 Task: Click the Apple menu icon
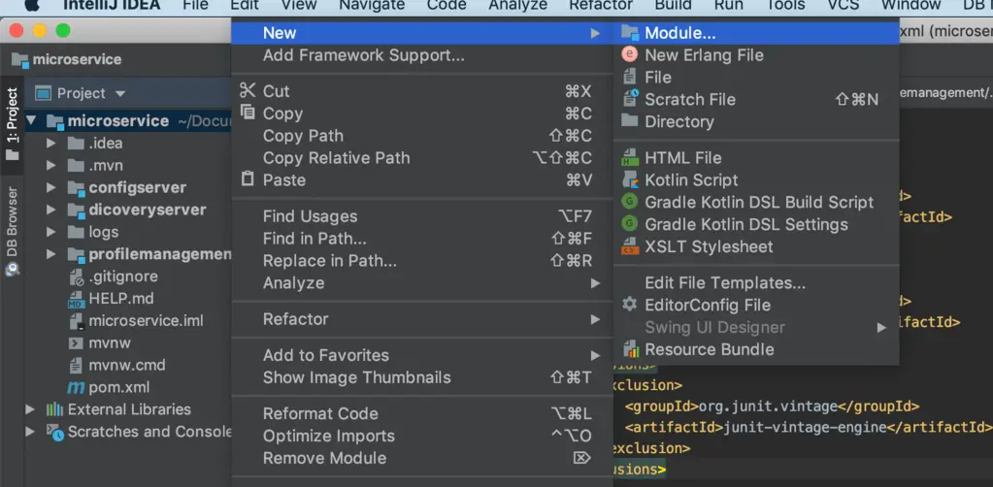coord(33,5)
